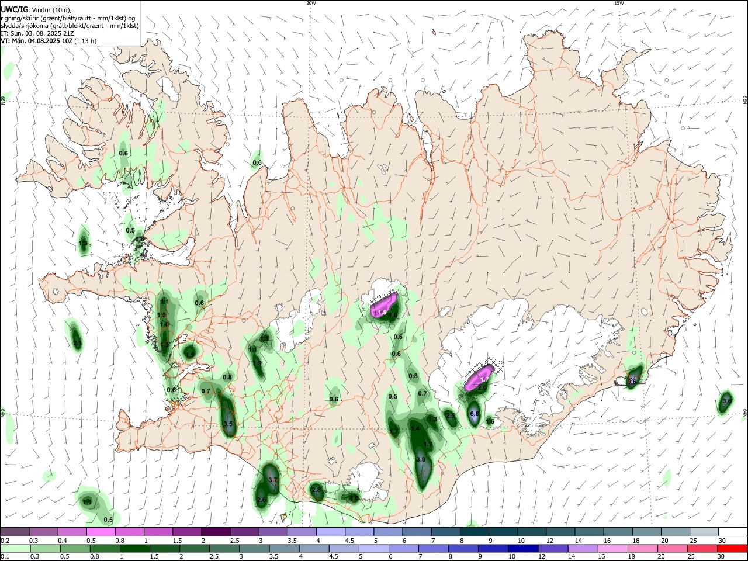Select the red-pink swatch between 25 and 30 in bottom legend row
Screen dimensions: 748x561
pyautogui.click(x=702, y=548)
